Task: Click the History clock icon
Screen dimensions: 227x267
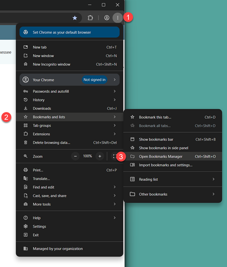Action: pos(25,100)
